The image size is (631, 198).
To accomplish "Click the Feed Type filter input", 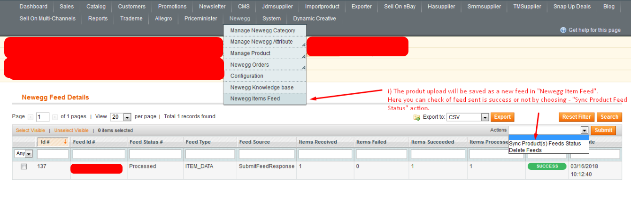I will point(210,154).
